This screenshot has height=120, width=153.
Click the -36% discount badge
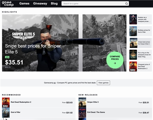tap(7, 57)
